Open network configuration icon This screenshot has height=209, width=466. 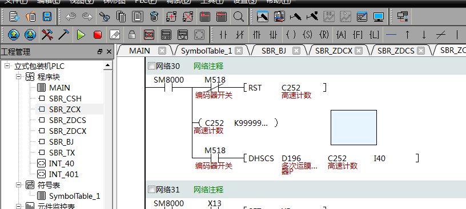pos(403,17)
